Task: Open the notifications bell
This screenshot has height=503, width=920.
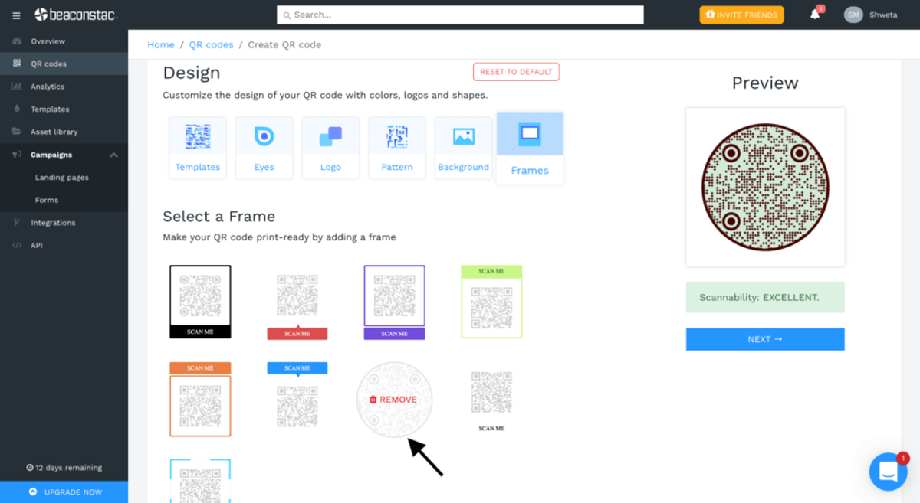Action: pos(815,15)
